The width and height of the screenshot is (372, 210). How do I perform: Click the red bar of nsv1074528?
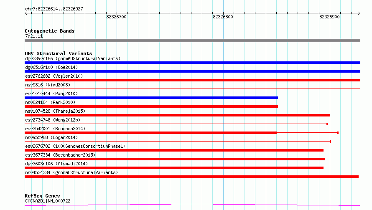click(177, 115)
